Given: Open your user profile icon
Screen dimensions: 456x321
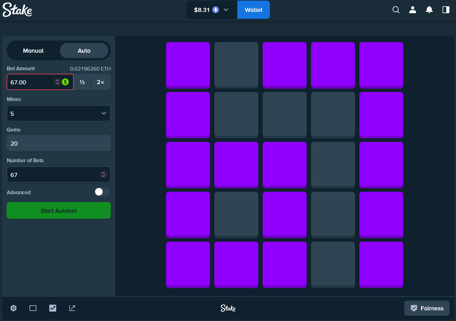Looking at the screenshot, I should 413,9.
